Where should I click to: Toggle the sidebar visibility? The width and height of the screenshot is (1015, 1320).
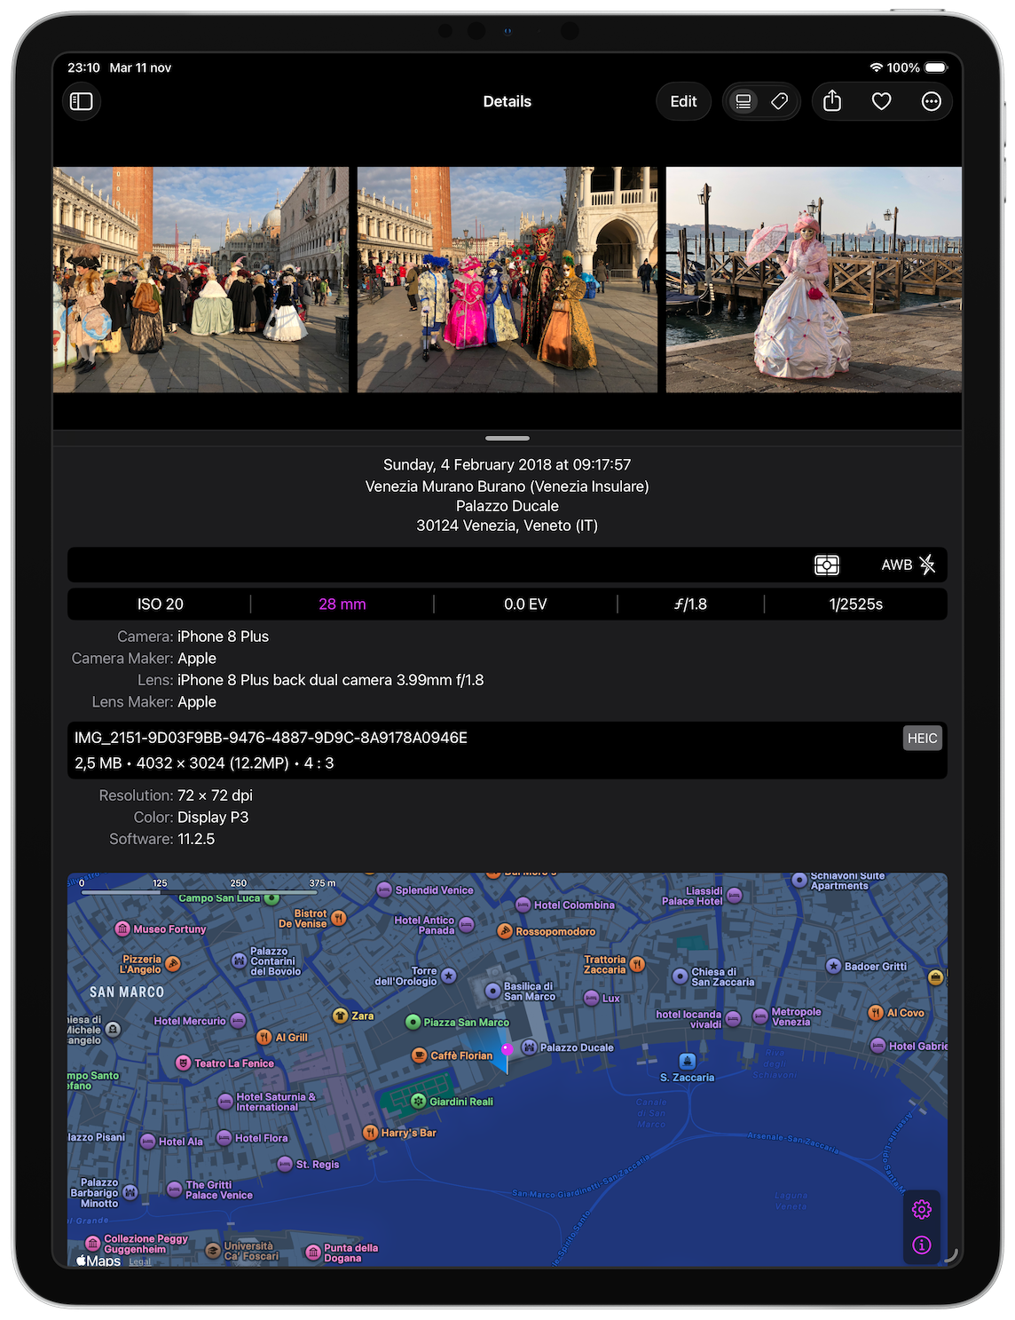[x=82, y=101]
